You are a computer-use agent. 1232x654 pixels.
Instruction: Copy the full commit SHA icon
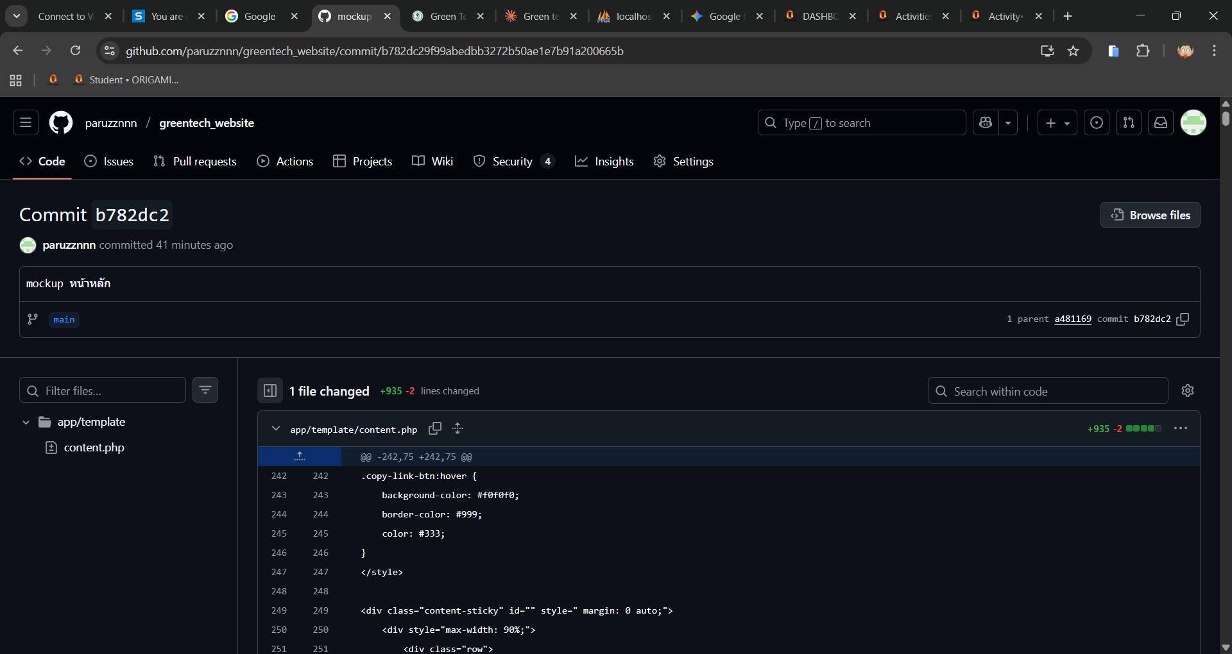point(1183,319)
